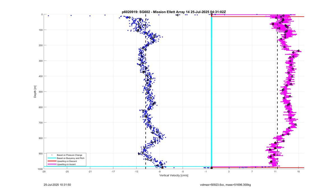Select the 'Vertical Velocity [cm/s]' x-axis label
The width and height of the screenshot is (336, 190).
point(174,175)
